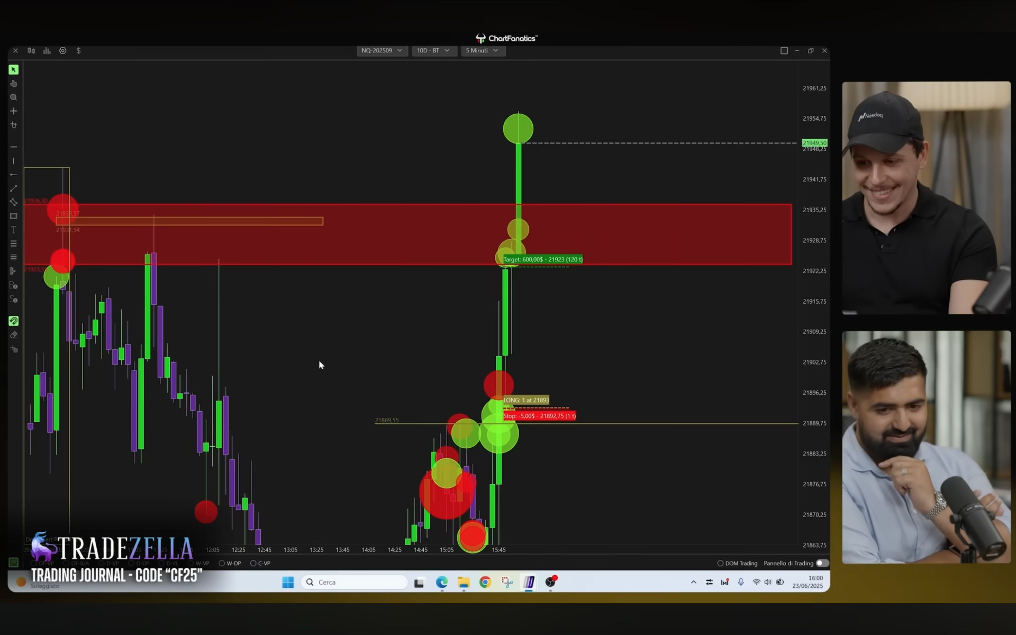The width and height of the screenshot is (1016, 635).
Task: Open the 5 Minuti timeframe dropdown
Action: pyautogui.click(x=483, y=50)
